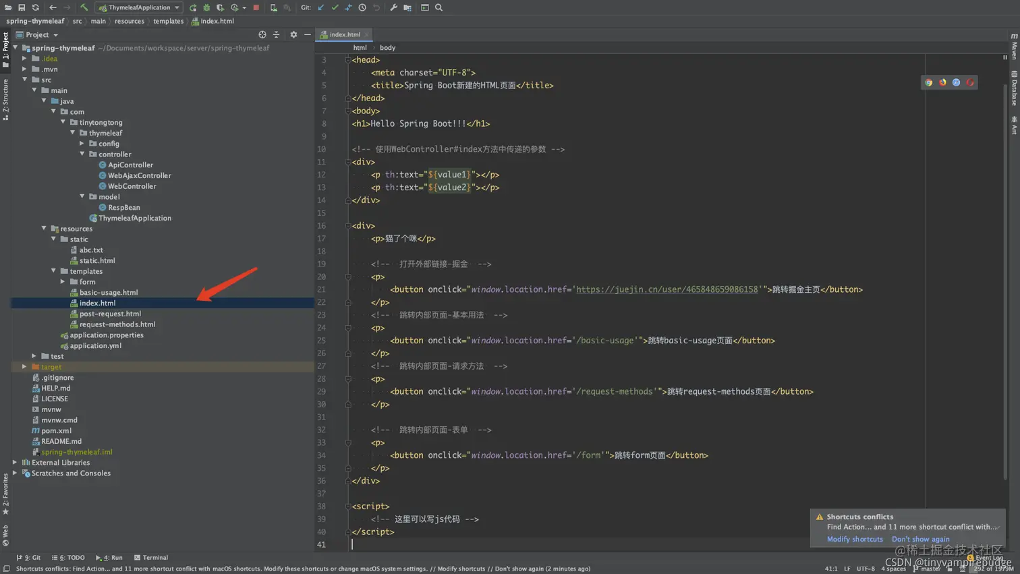Viewport: 1020px width, 574px height.
Task: Expand the External Libraries node
Action: pyautogui.click(x=15, y=463)
